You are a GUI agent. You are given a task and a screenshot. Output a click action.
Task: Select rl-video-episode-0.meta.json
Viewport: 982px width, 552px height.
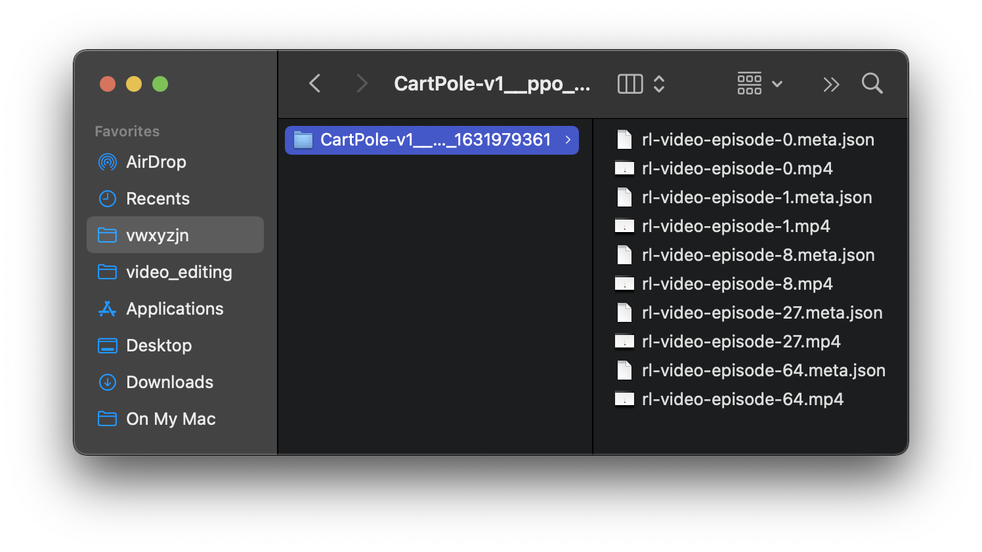point(750,140)
